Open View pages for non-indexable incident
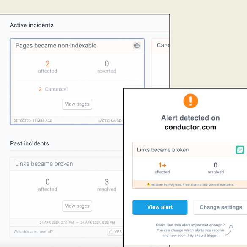This screenshot has width=247, height=247. click(77, 104)
